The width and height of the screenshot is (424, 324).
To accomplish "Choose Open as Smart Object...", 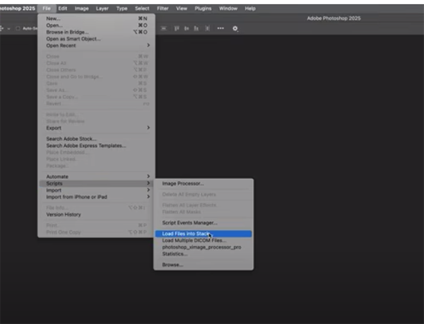I will (x=96, y=39).
